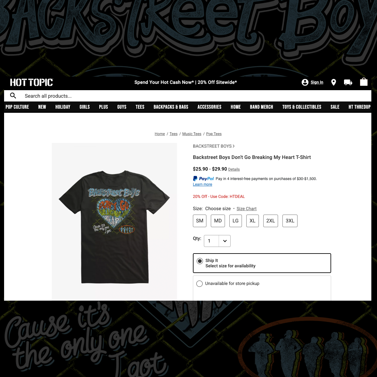The height and width of the screenshot is (377, 377).
Task: Click the search magnifier icon
Action: (x=13, y=96)
